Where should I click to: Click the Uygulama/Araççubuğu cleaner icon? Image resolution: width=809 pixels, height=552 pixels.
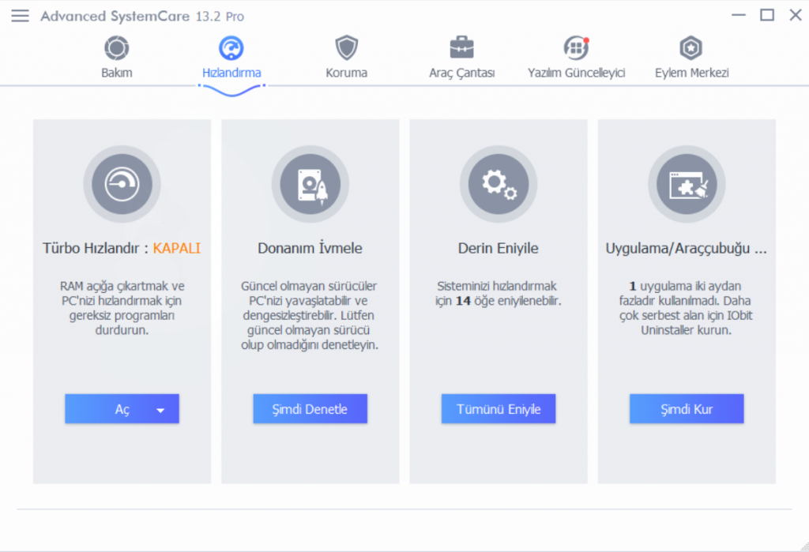pyautogui.click(x=687, y=184)
